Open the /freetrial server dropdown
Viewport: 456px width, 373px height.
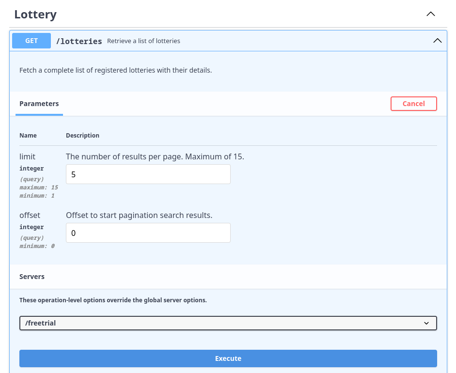tap(228, 323)
